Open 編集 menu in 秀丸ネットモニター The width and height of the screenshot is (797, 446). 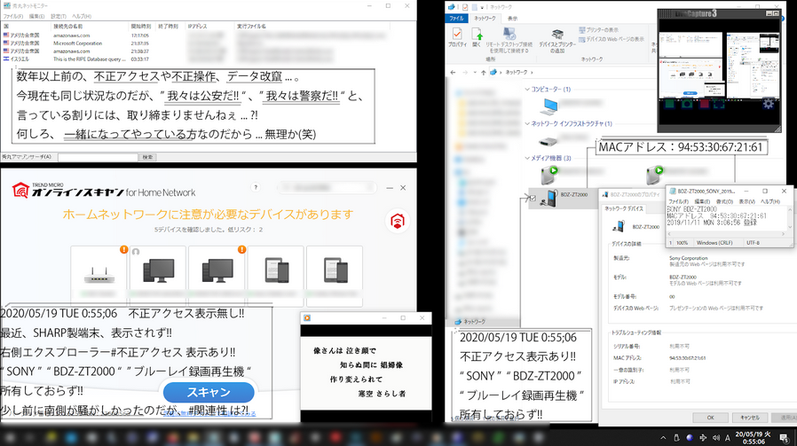point(36,16)
